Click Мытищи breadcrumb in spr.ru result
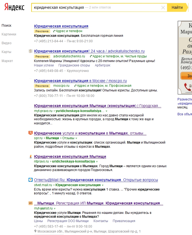192x235 pixels. pyautogui.click(x=52, y=138)
